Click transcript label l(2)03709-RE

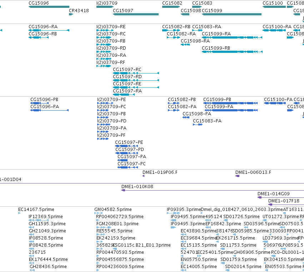pyautogui.click(x=111, y=27)
